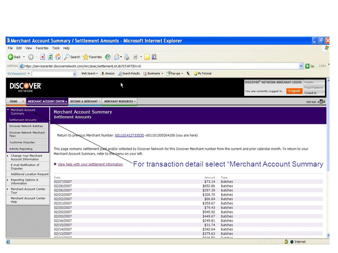Click the Research book icon
338x253 pixels.
pos(154,57)
